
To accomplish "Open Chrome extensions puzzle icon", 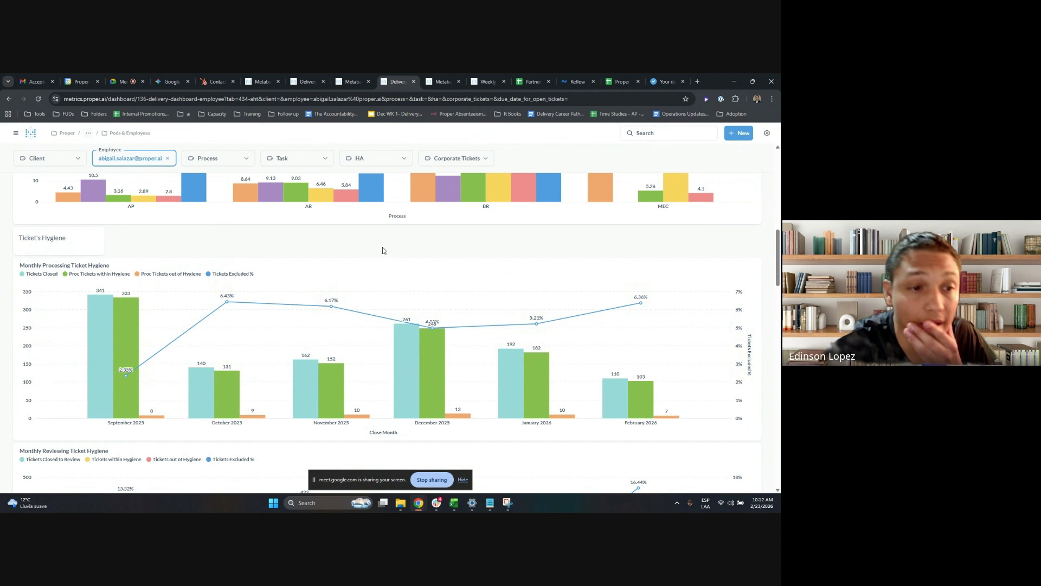I will tap(735, 99).
